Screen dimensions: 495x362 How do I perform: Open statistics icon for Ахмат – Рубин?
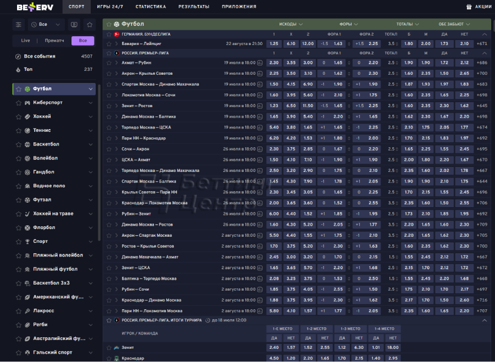(260, 63)
